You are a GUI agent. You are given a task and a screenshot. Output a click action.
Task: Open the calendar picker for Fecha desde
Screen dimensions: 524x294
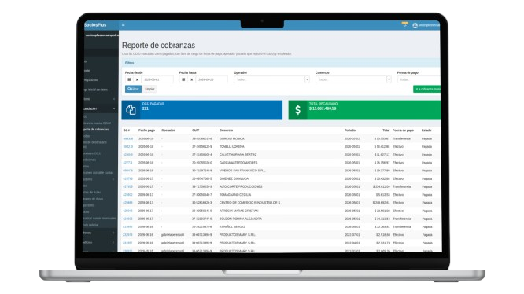point(129,79)
